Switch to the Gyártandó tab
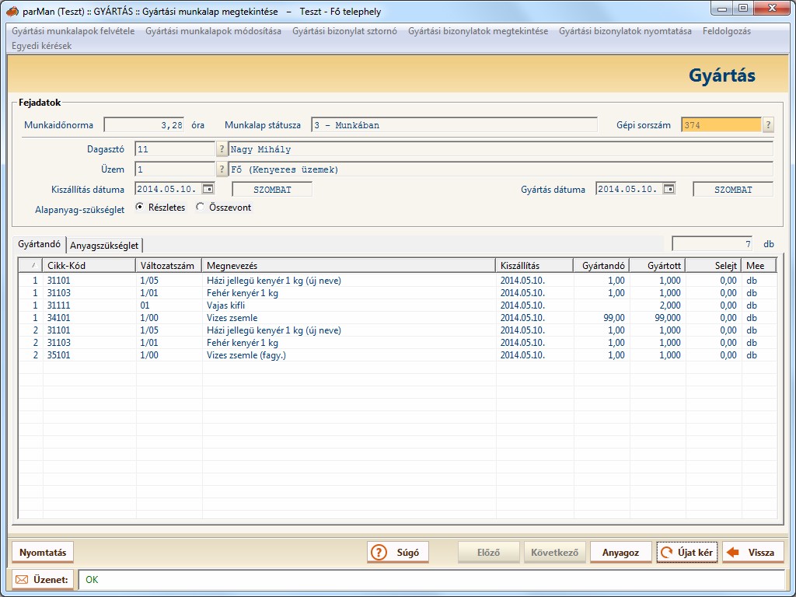796x597 pixels. pos(39,244)
